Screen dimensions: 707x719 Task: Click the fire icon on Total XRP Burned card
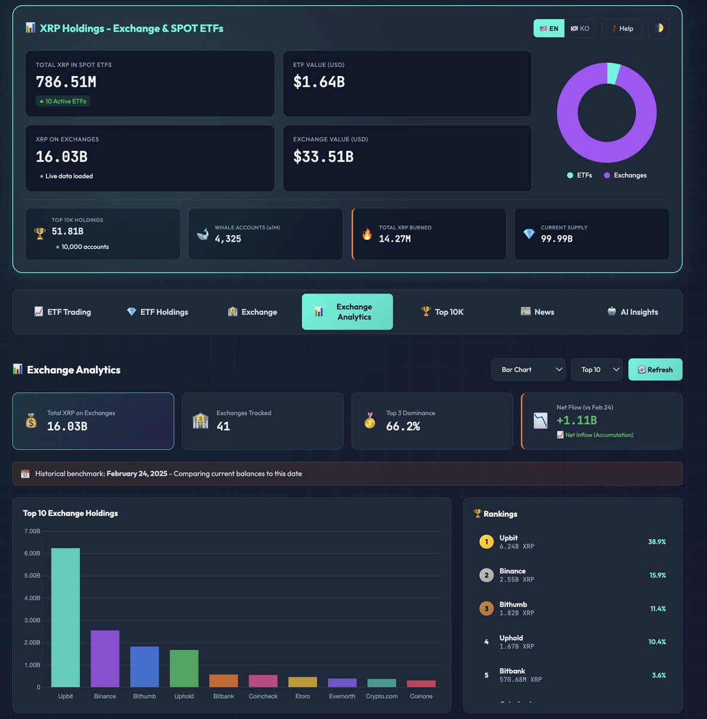click(x=367, y=234)
